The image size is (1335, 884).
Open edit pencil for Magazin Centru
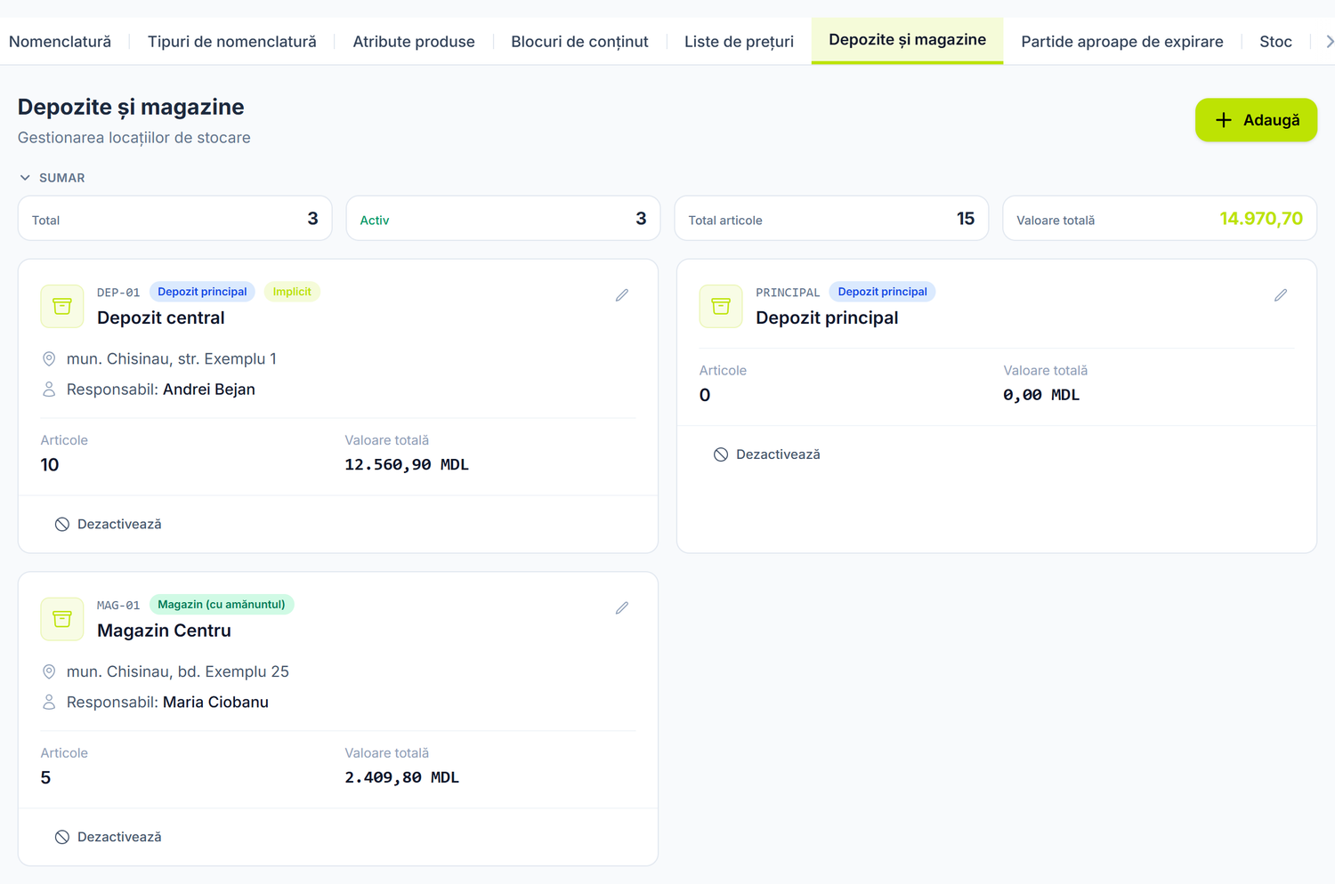622,608
